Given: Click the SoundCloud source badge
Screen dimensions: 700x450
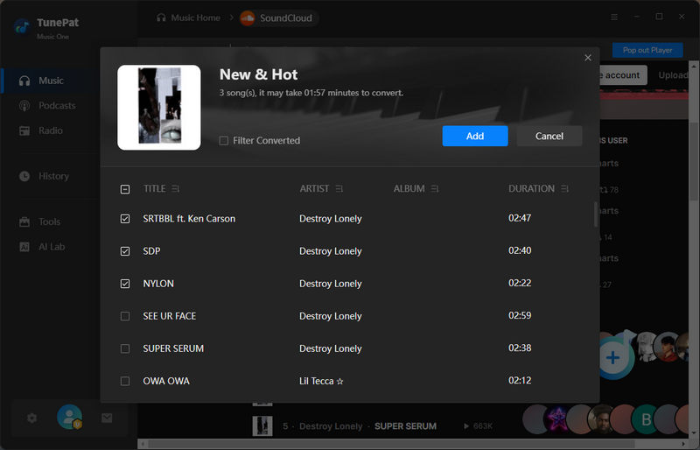Looking at the screenshot, I should [x=278, y=18].
